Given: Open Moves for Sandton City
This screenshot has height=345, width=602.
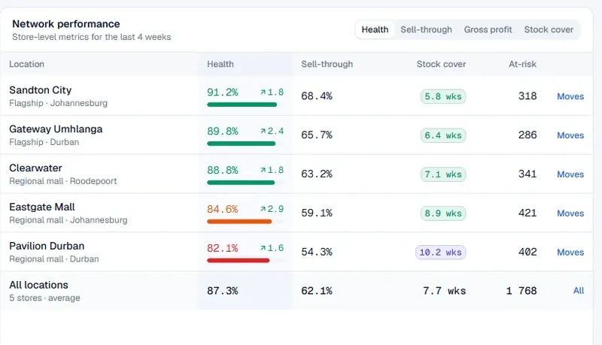Looking at the screenshot, I should [570, 96].
